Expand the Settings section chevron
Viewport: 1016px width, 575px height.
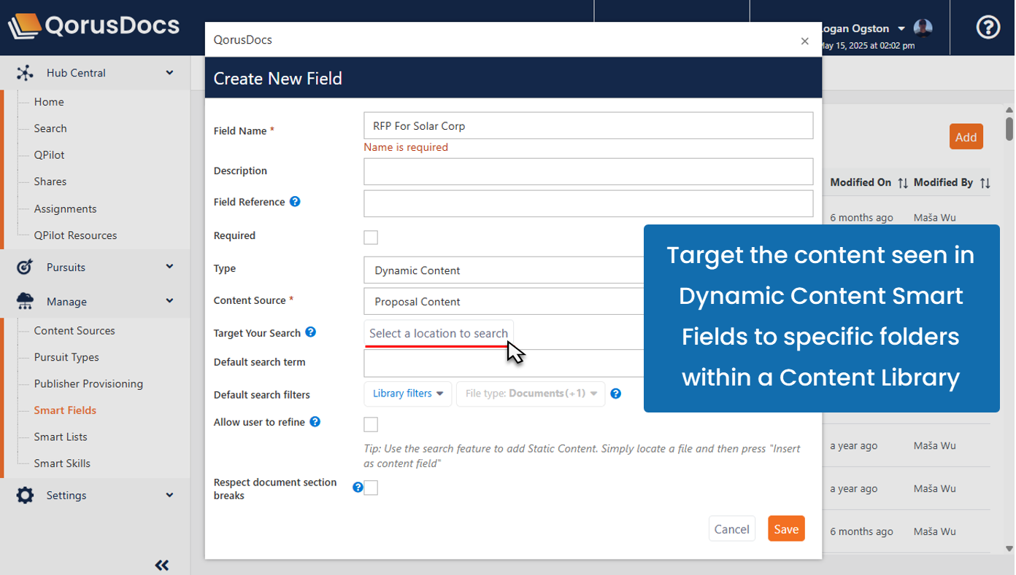tap(169, 496)
